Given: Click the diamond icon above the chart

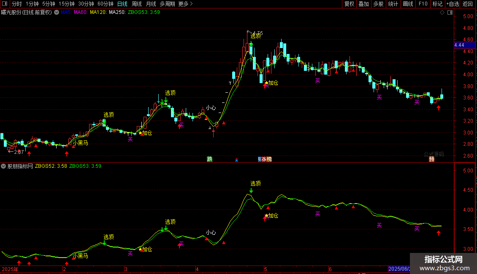Looking at the screenshot, I should [x=442, y=13].
